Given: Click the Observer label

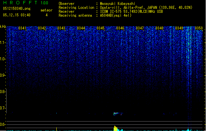Looking at the screenshot, I should point(66,4).
